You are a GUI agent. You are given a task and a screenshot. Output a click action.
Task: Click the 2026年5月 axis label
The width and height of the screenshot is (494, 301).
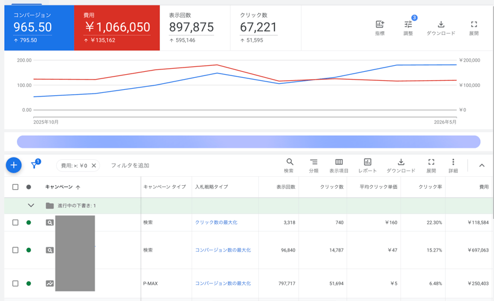pyautogui.click(x=445, y=122)
